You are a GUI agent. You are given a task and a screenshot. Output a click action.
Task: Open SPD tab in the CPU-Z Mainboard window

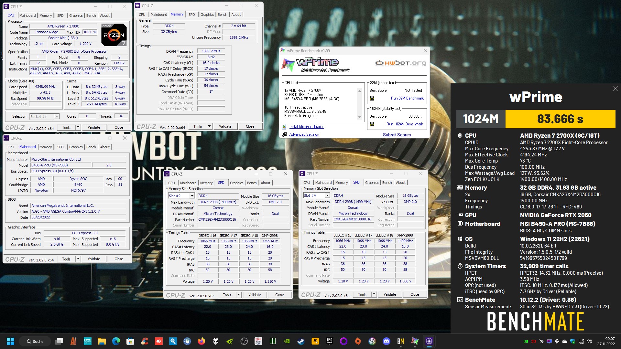point(60,147)
